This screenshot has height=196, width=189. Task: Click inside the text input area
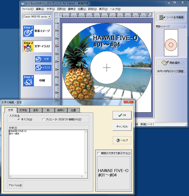47,153
